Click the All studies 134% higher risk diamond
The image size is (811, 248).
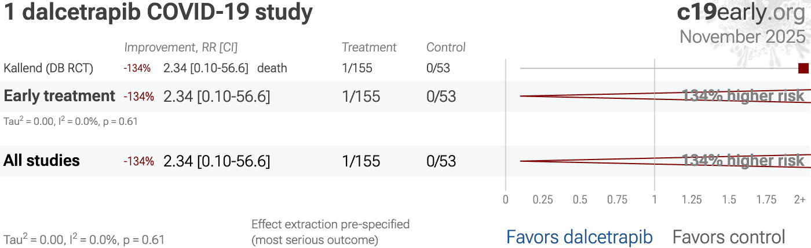click(x=743, y=161)
